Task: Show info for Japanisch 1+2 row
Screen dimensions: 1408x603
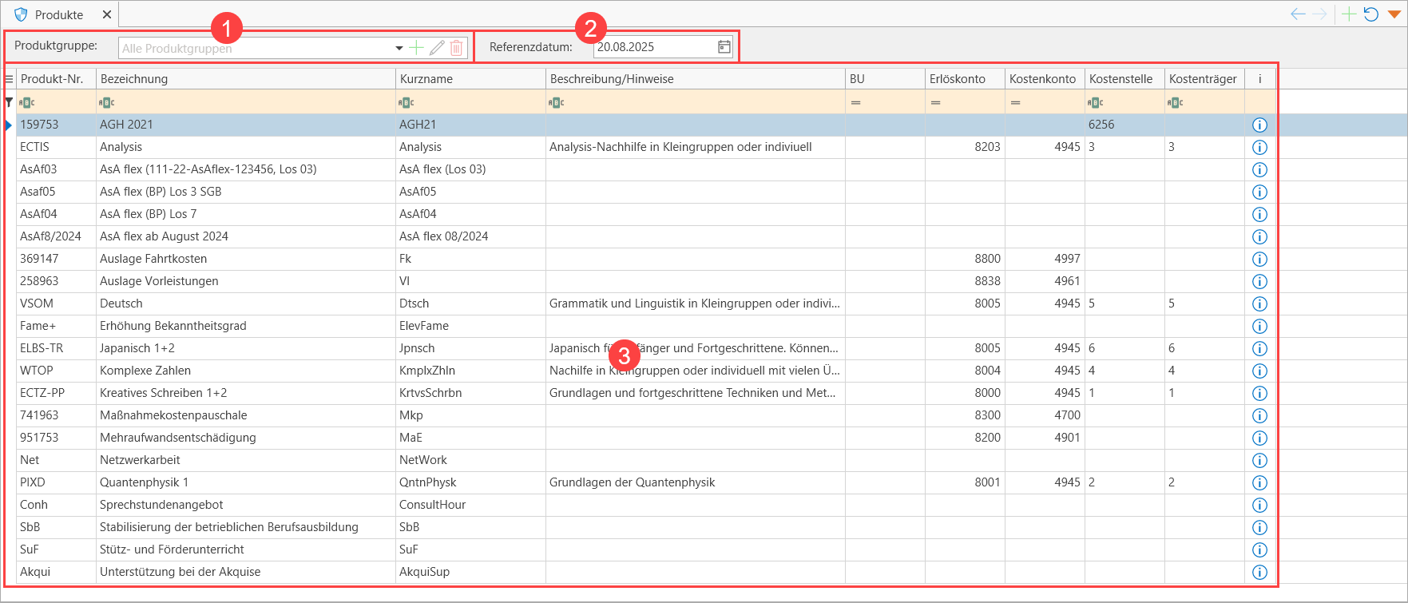Action: pyautogui.click(x=1260, y=348)
